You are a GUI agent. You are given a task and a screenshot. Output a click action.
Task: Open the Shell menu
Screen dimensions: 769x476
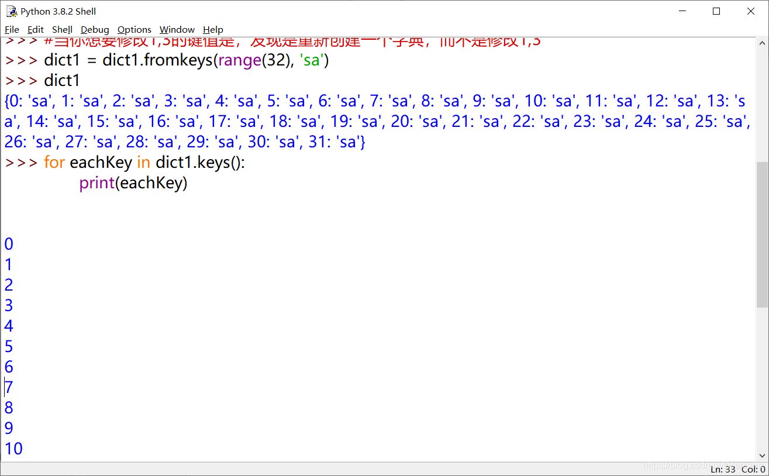[62, 29]
